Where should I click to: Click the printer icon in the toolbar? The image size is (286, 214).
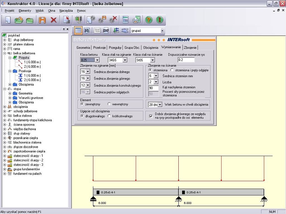(x=136, y=20)
